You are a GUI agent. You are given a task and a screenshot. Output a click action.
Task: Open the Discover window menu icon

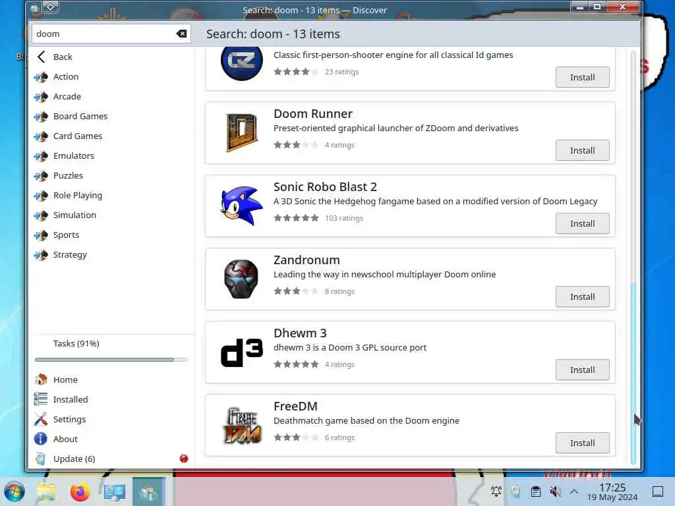click(x=35, y=8)
